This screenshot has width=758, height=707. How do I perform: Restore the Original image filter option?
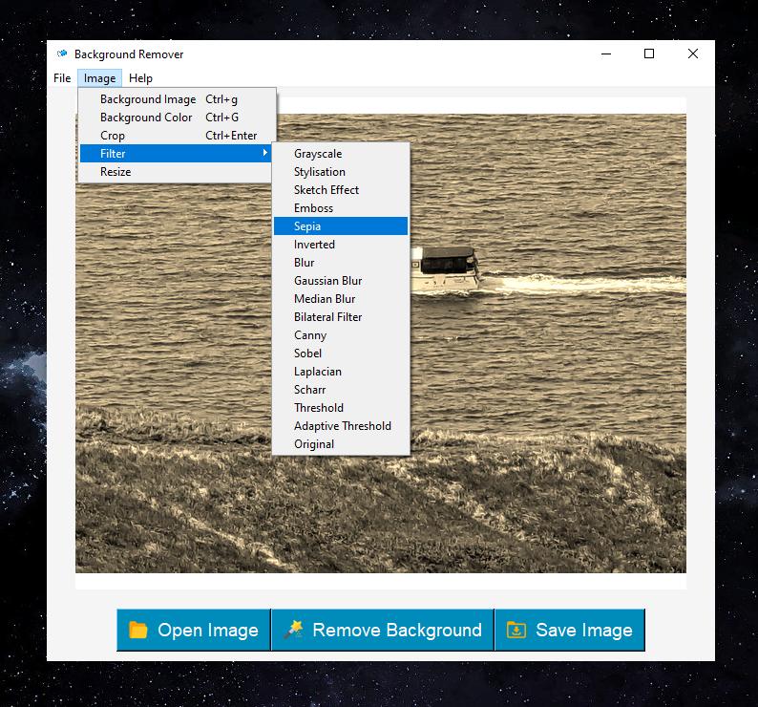(x=314, y=444)
